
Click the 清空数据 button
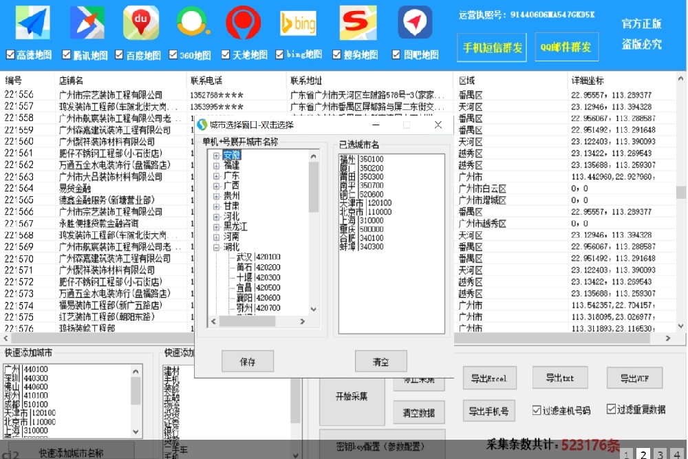419,413
